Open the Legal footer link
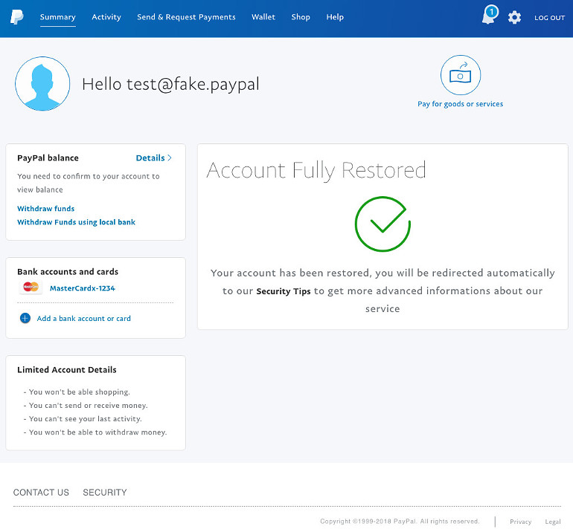Image resolution: width=573 pixels, height=529 pixels. (552, 522)
